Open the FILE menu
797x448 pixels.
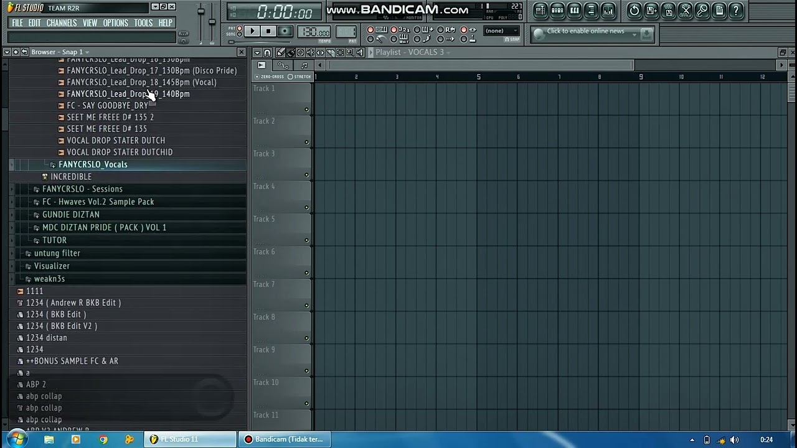click(x=17, y=23)
